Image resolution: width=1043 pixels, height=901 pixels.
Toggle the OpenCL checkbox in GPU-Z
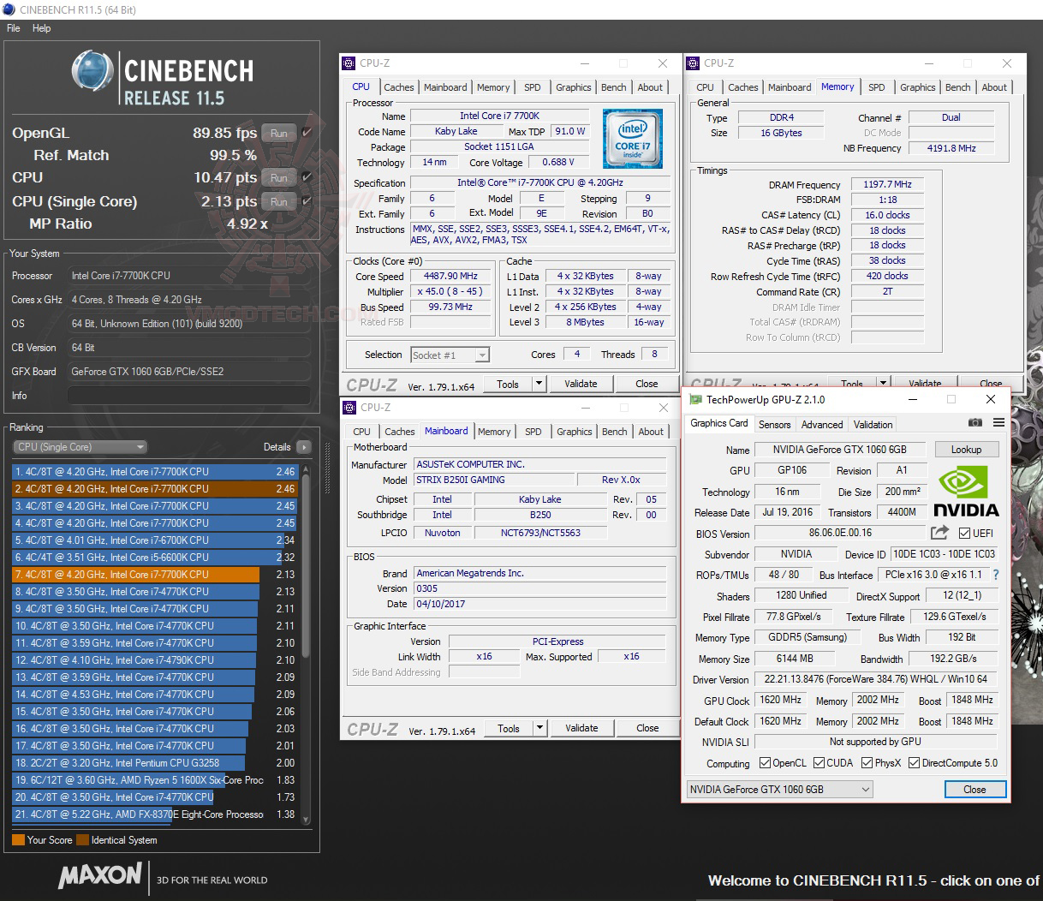coord(765,763)
